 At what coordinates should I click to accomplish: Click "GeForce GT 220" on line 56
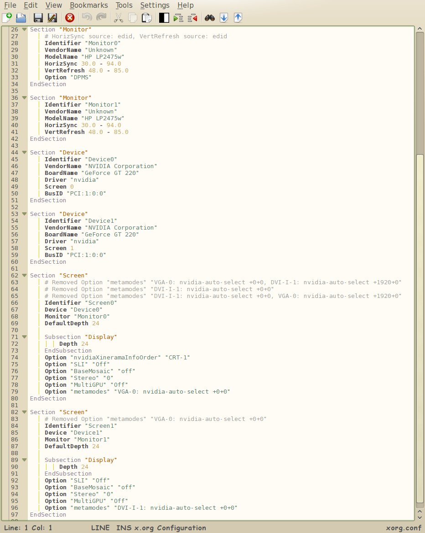click(x=110, y=235)
